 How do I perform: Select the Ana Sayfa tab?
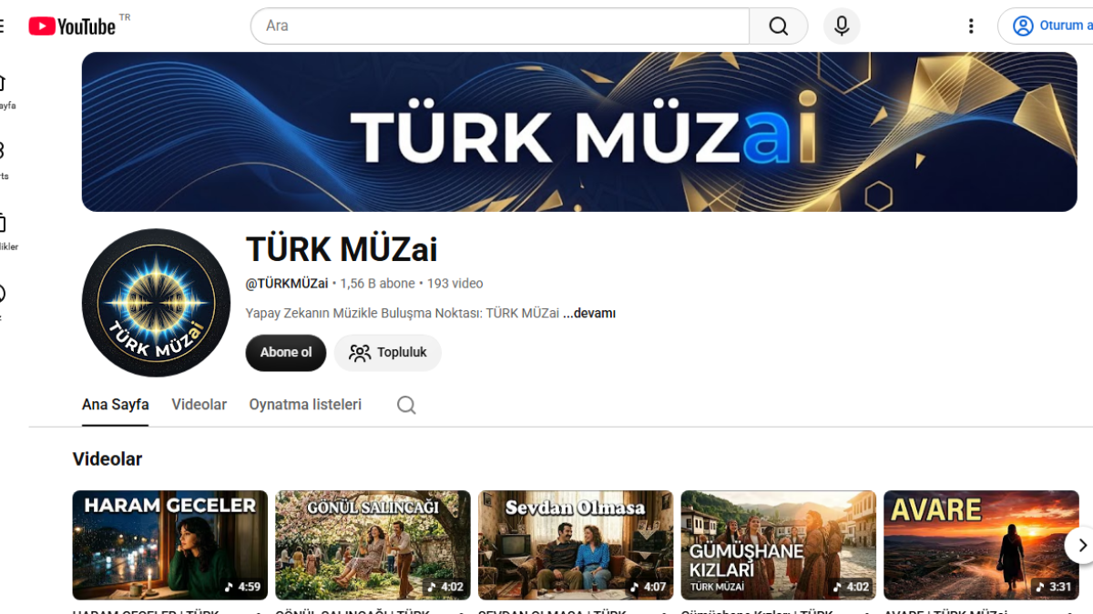[116, 405]
